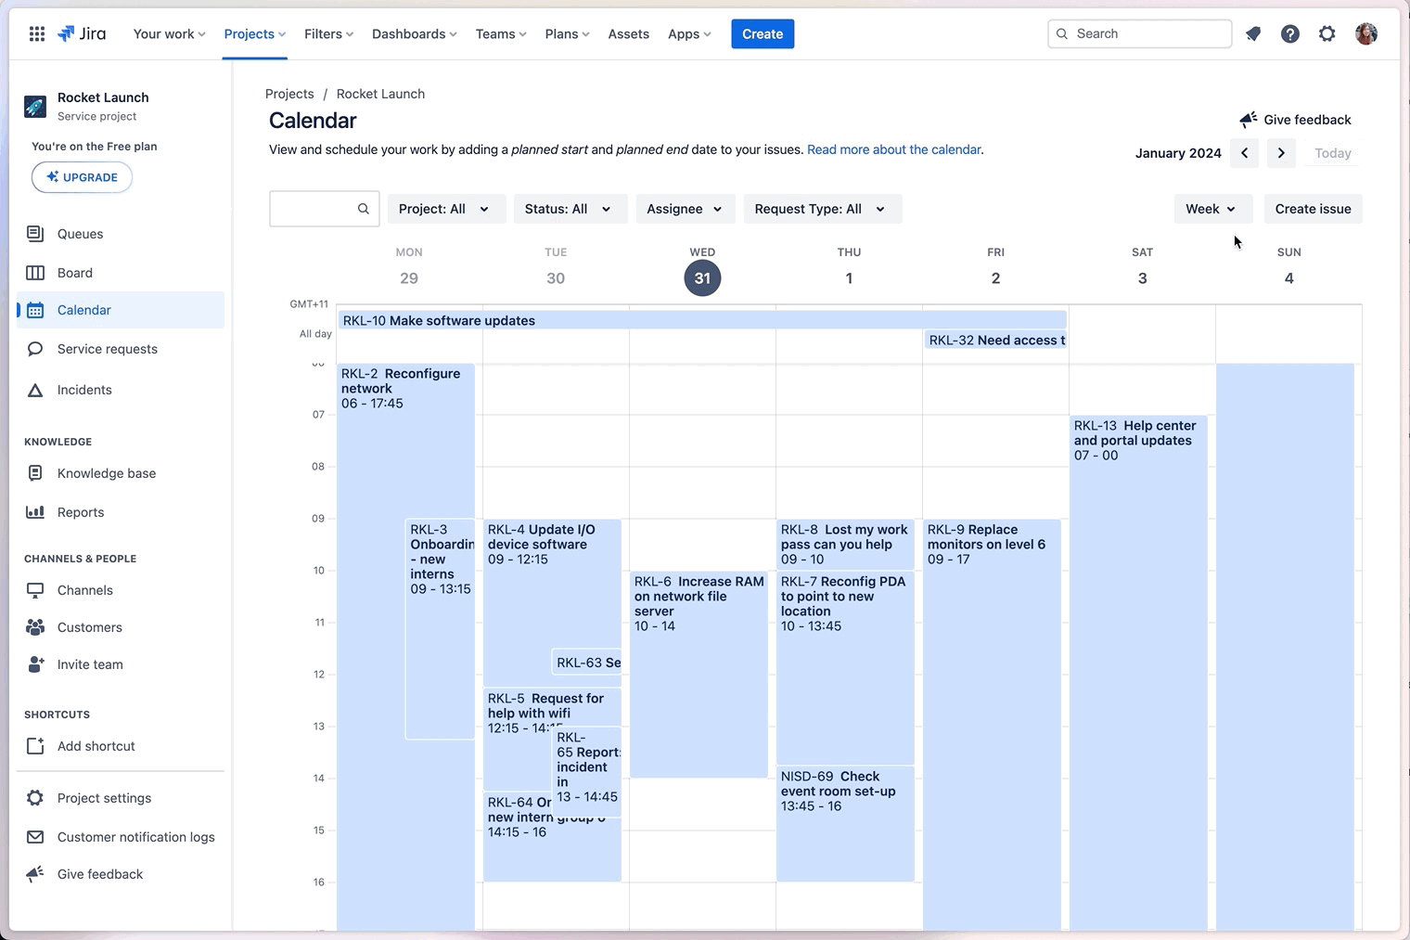
Task: Open the Dashboards menu
Action: tap(414, 33)
